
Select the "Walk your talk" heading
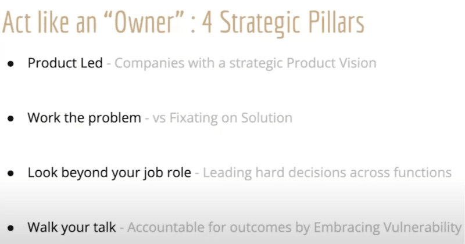[x=71, y=228]
